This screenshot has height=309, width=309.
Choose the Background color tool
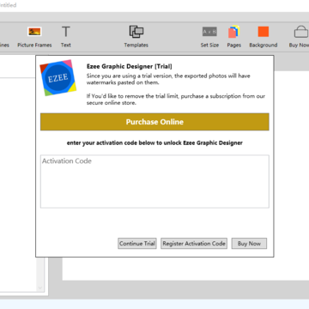click(x=264, y=37)
